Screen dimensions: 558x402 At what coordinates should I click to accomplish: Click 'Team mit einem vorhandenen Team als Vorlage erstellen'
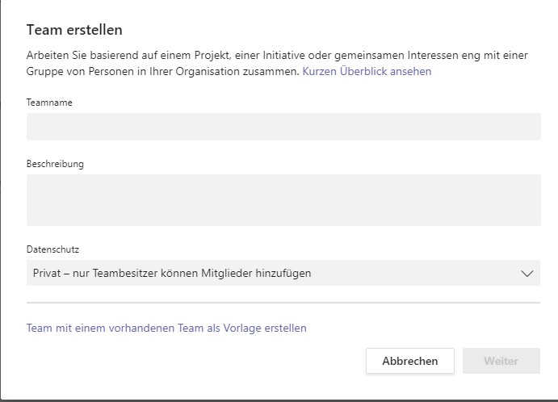tap(166, 328)
